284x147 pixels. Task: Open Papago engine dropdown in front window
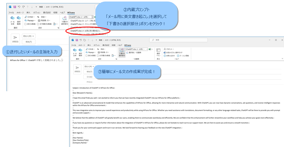pos(91,52)
